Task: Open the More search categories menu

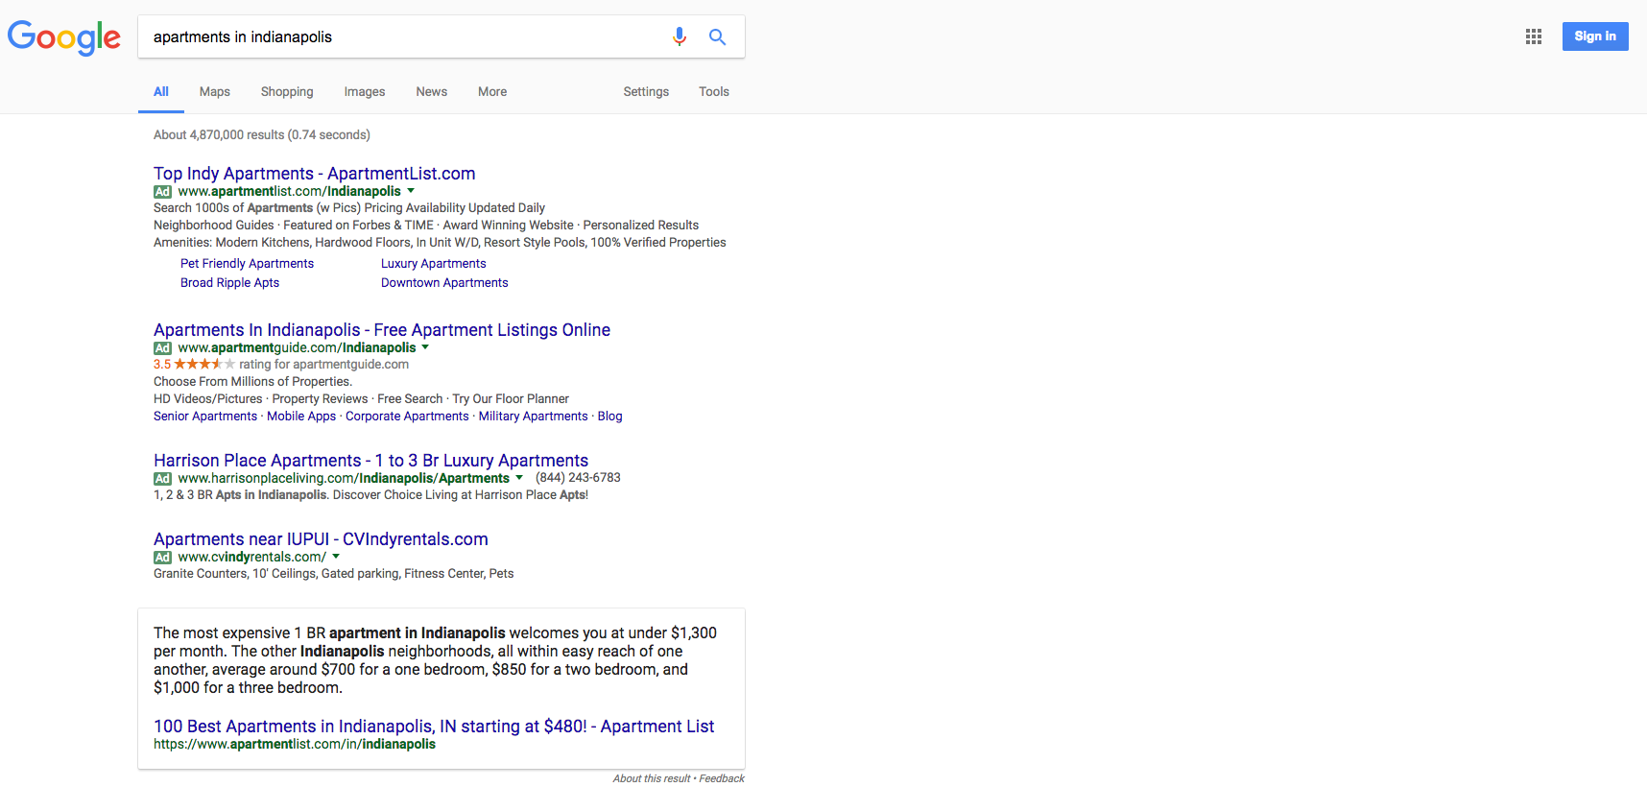Action: pos(492,92)
